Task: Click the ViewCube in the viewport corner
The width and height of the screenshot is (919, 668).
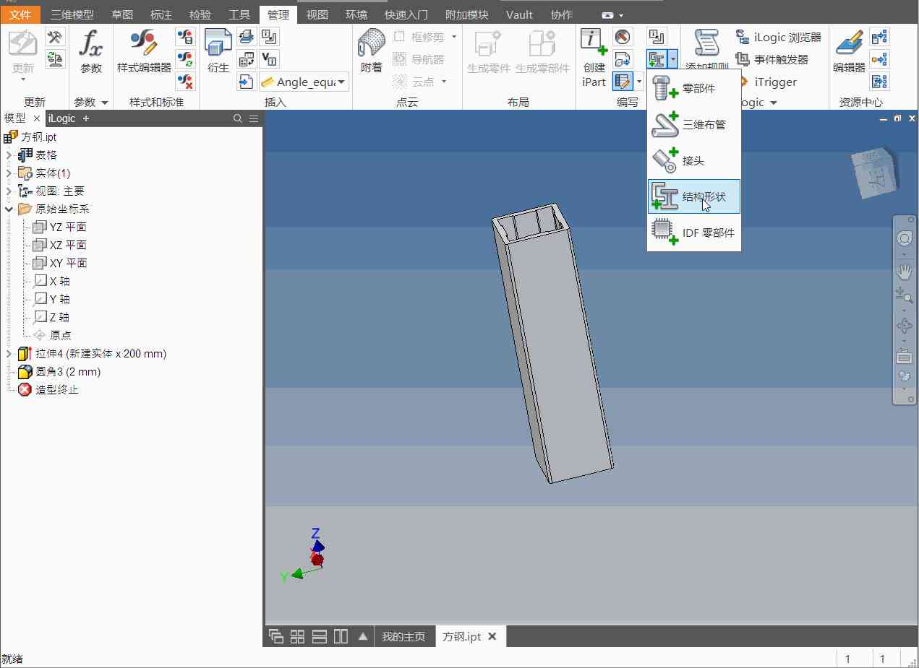Action: 876,173
